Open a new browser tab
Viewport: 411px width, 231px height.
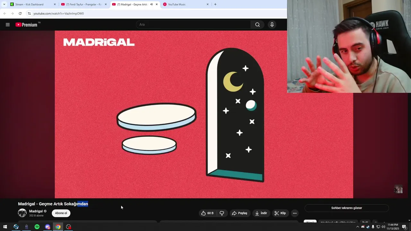click(215, 4)
